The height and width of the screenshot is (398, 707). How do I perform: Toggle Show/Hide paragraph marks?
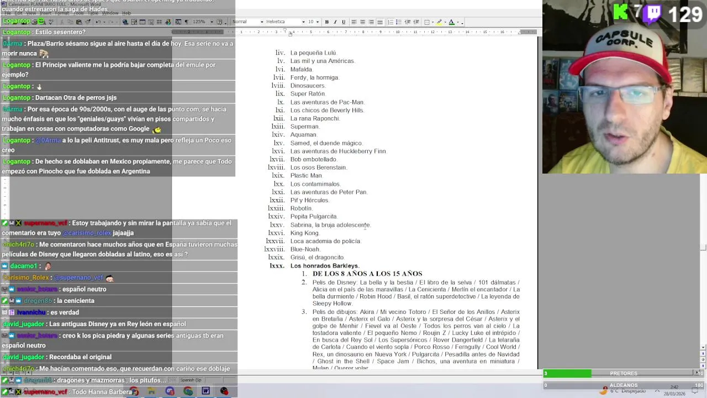point(186,22)
